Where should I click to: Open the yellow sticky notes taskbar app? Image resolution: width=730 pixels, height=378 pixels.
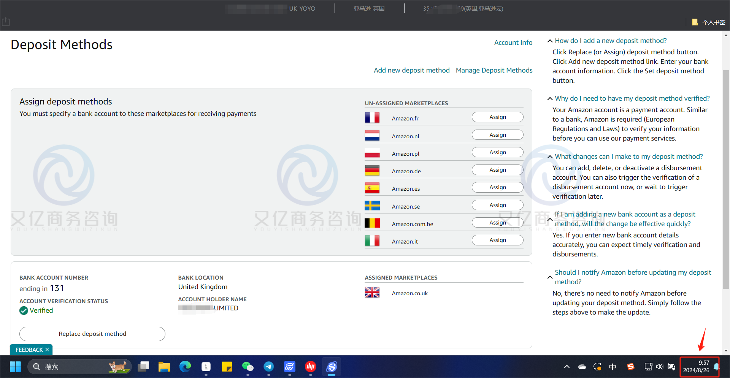[x=227, y=367]
